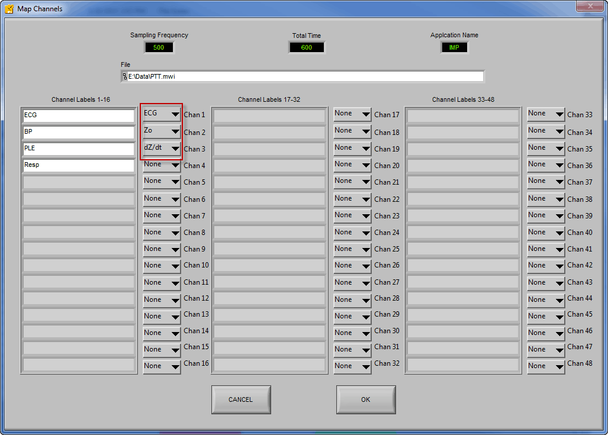The width and height of the screenshot is (608, 435).
Task: Click the Sampling Frequency value 500
Action: coord(159,48)
